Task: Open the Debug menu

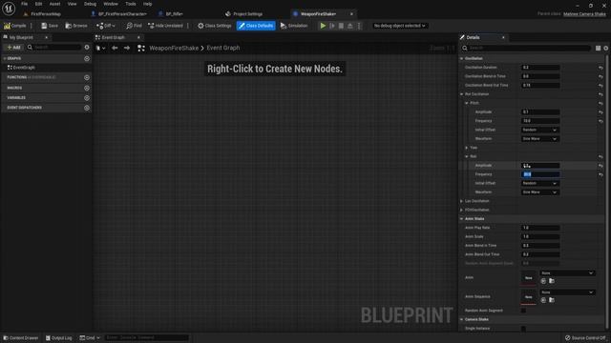Action: 90,4
